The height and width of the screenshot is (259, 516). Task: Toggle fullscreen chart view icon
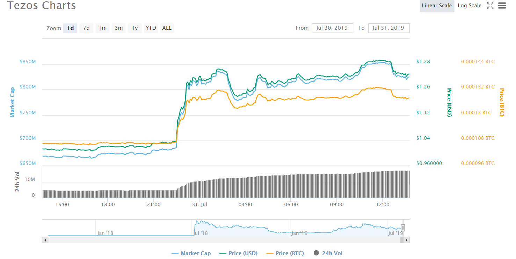490,6
